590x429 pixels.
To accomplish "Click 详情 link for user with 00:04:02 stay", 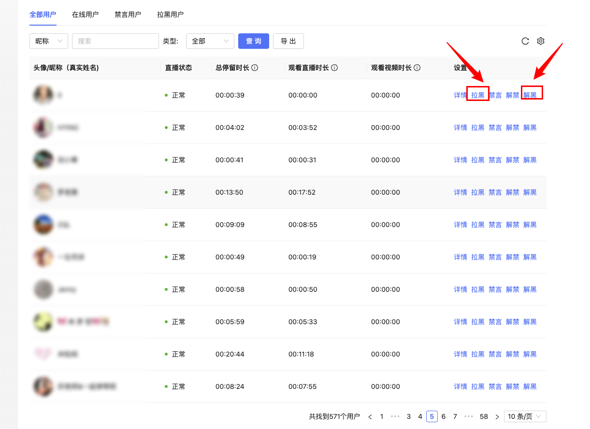I will coord(460,128).
